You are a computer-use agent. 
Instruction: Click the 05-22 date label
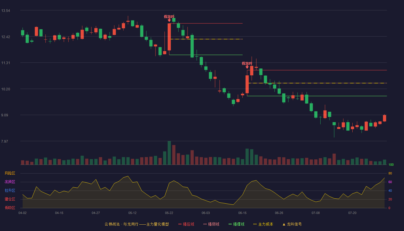click(x=169, y=213)
